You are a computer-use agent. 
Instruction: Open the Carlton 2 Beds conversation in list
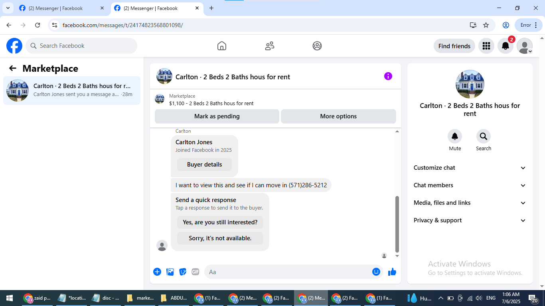(72, 90)
